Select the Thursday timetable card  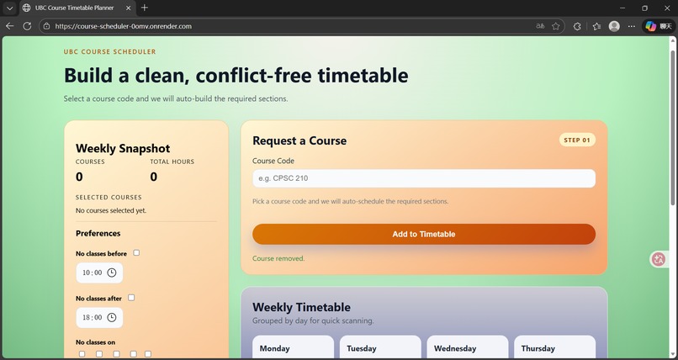point(555,347)
